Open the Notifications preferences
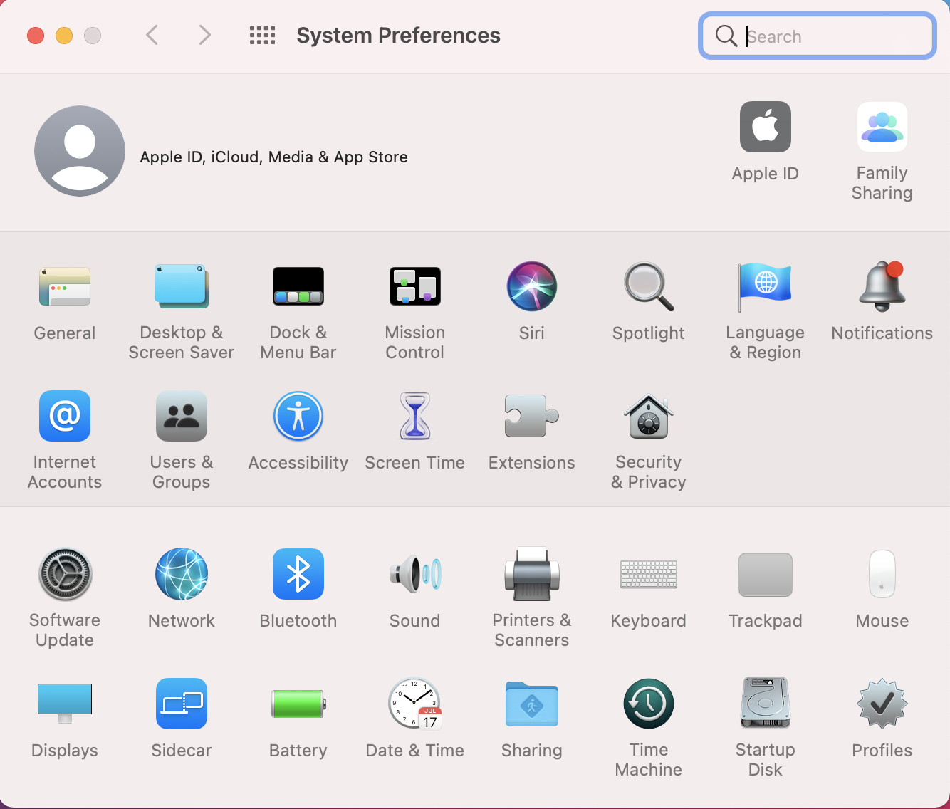The width and height of the screenshot is (950, 809). (882, 287)
